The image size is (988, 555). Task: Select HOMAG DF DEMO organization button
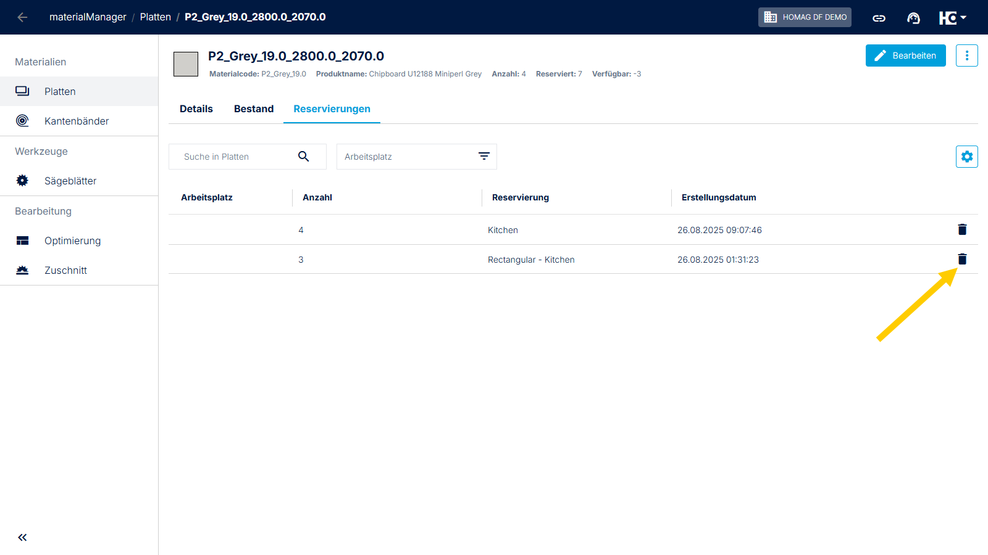click(x=805, y=17)
